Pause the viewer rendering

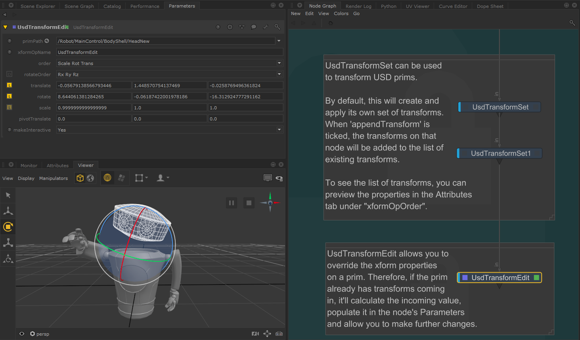232,203
